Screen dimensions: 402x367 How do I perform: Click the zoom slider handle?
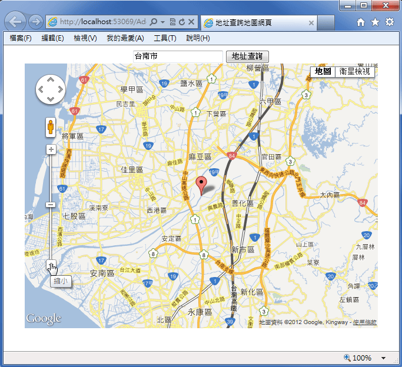(51, 205)
